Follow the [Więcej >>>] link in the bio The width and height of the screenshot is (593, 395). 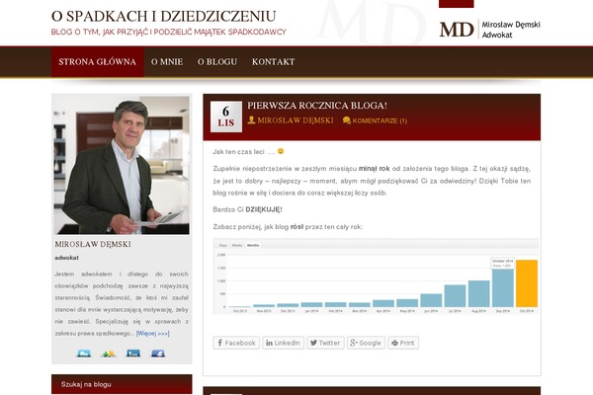(x=153, y=334)
